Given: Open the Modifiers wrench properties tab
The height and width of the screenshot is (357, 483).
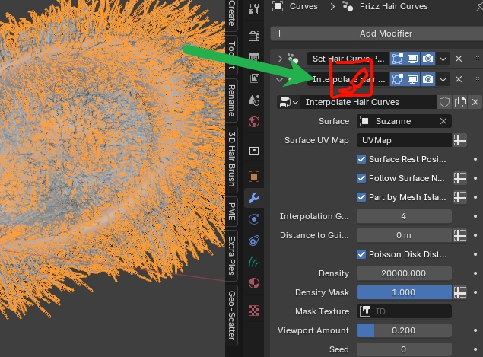Looking at the screenshot, I should (x=254, y=198).
